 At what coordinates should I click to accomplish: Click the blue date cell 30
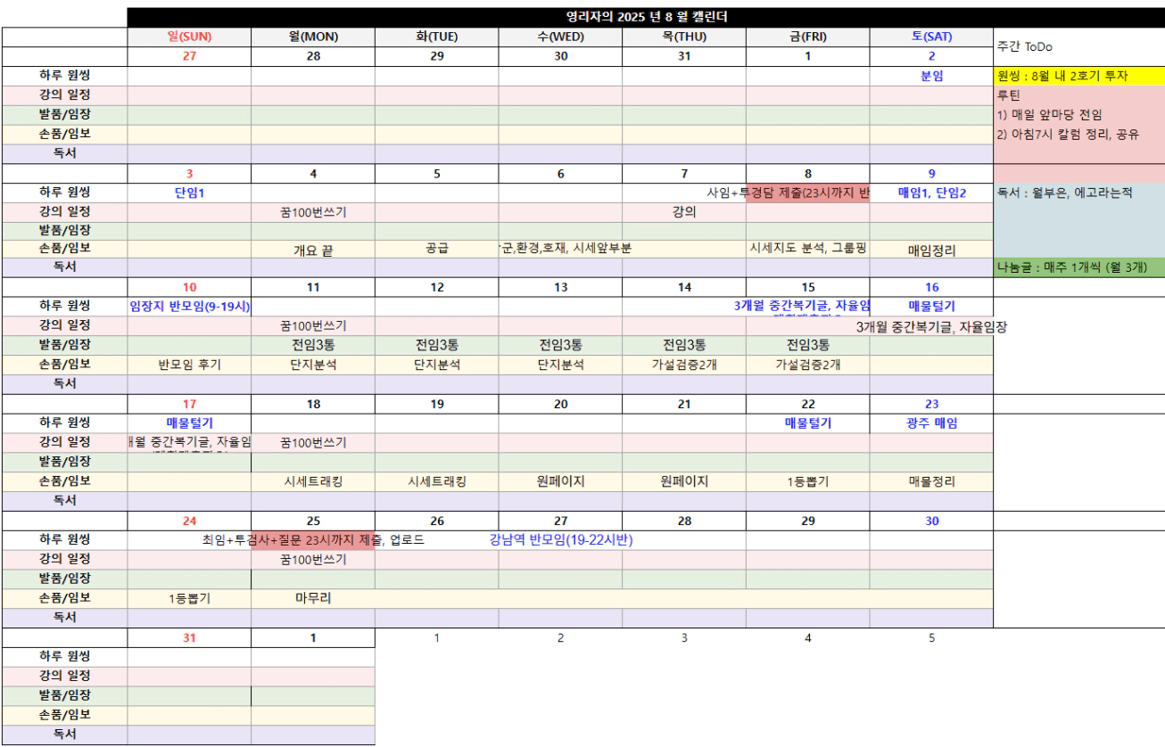click(931, 521)
